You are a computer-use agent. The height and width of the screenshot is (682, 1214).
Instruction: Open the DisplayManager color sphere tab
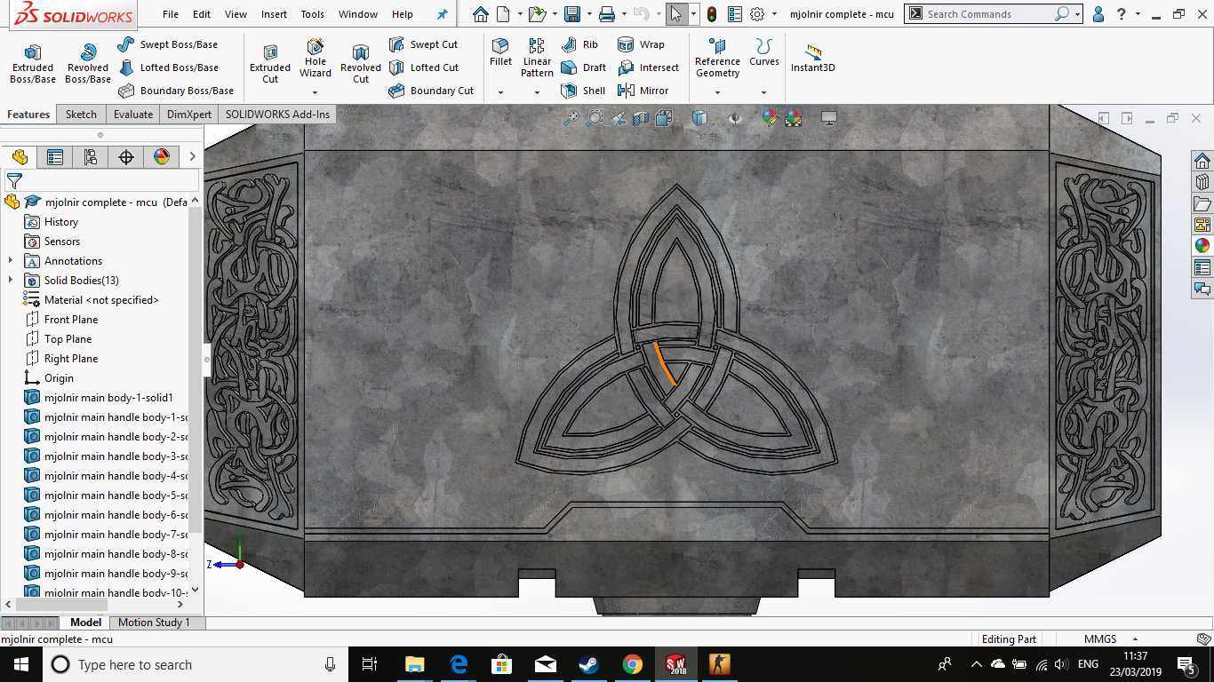[x=162, y=157]
